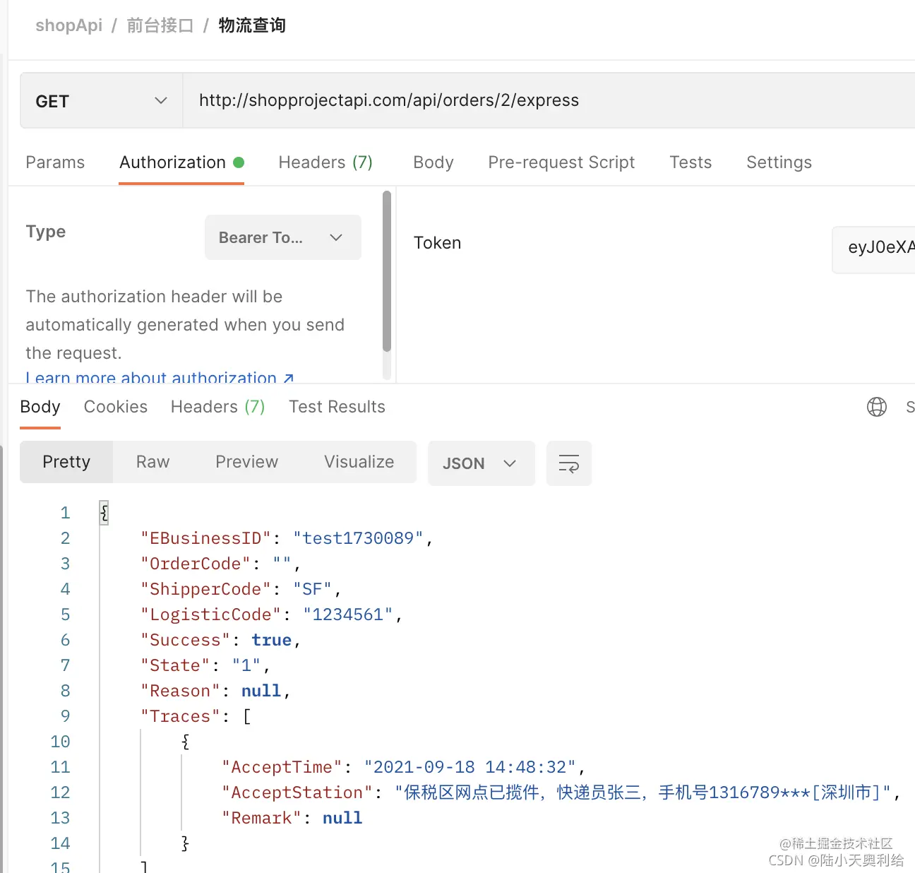Open the JSON format dropdown
The height and width of the screenshot is (873, 915).
tap(481, 463)
